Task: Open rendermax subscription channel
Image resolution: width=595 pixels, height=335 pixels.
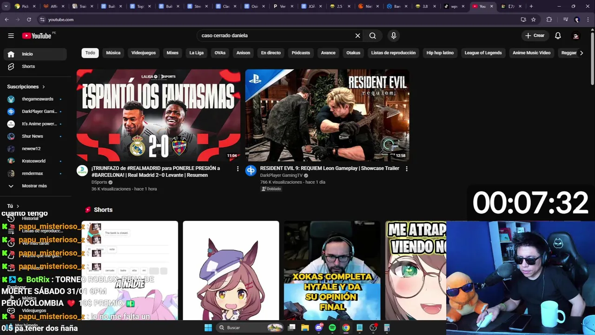Action: [35, 174]
